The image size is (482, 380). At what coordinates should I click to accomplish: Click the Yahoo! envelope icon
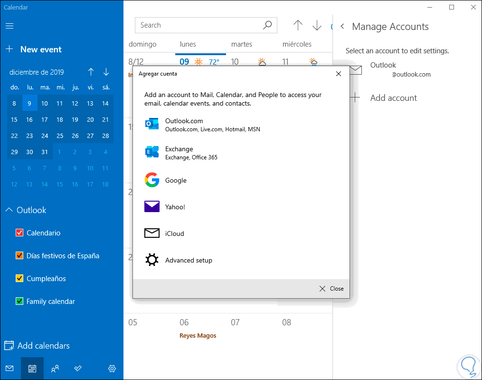coord(152,206)
